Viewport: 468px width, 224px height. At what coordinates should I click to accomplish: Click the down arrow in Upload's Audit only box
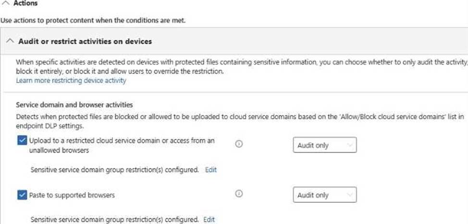(349, 145)
